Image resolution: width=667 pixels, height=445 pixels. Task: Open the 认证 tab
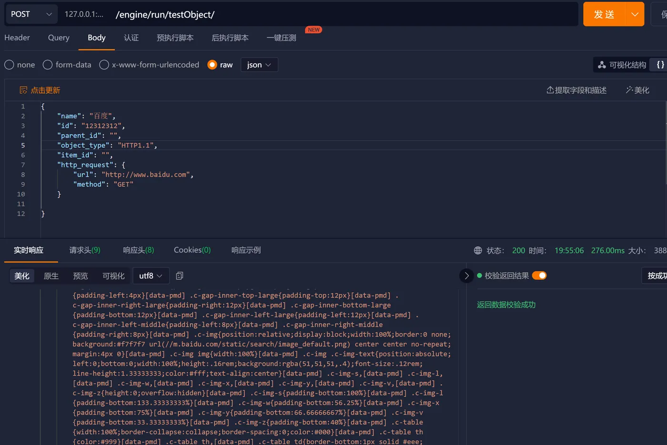click(x=131, y=38)
